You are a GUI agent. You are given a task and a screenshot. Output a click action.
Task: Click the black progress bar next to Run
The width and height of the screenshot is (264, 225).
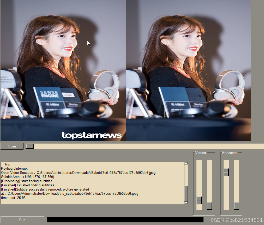(x=125, y=220)
